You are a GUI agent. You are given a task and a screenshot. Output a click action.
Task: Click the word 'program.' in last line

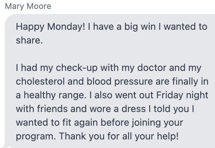[x=36, y=136]
